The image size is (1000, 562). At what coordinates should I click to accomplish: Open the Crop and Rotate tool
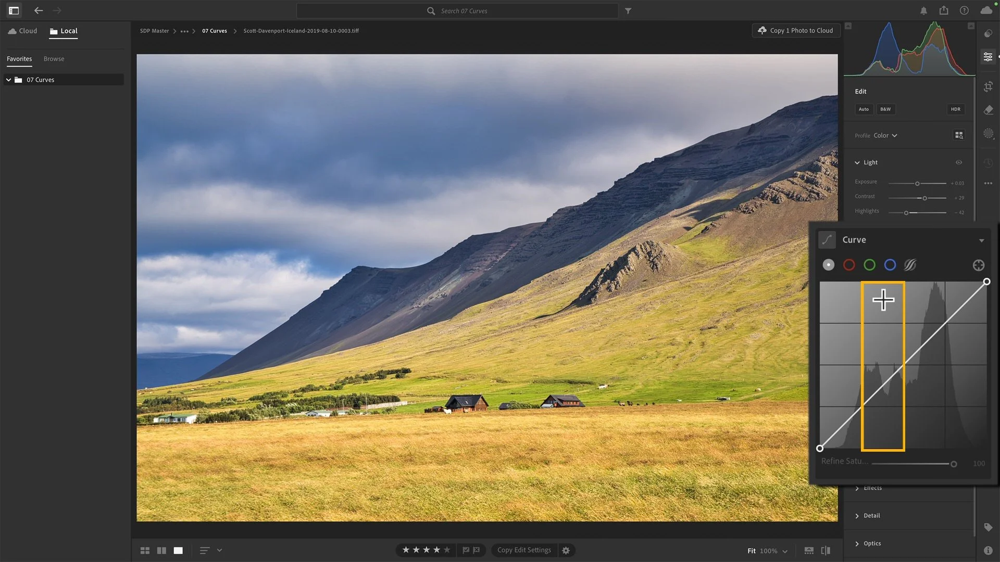988,86
